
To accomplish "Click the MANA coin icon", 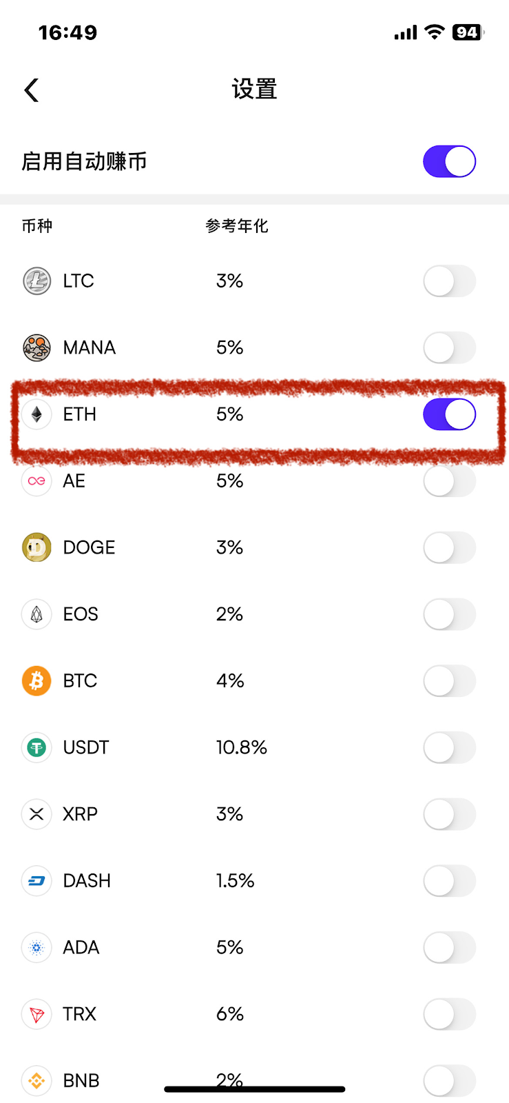I will click(x=37, y=347).
